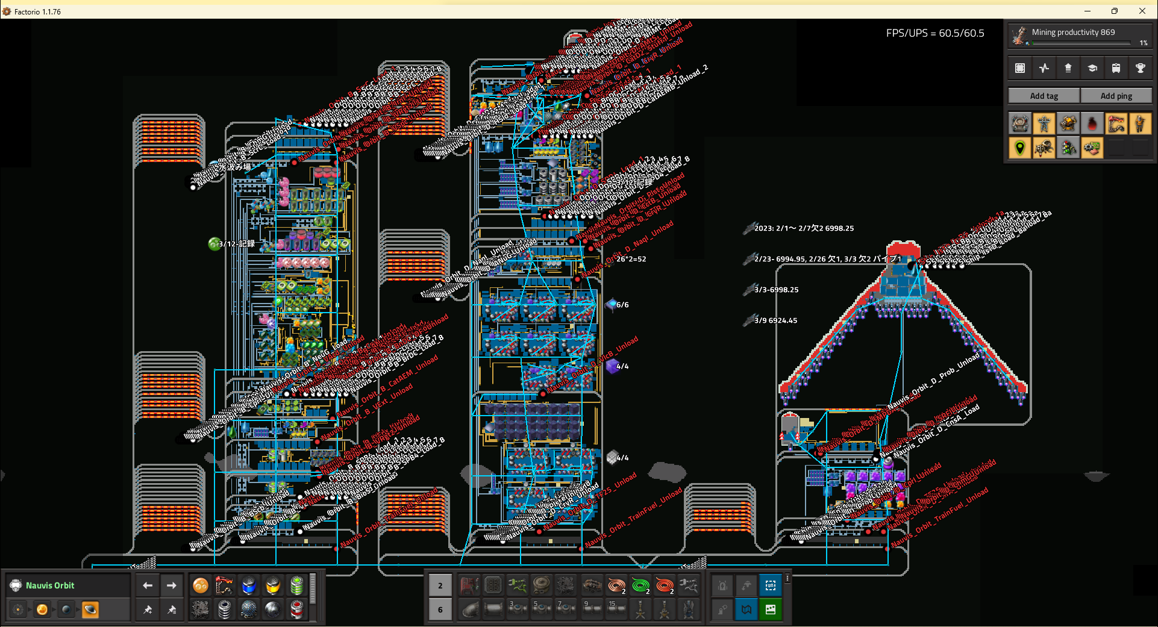Open shortcut bar three-dot menu
This screenshot has width=1158, height=627.
[x=787, y=578]
